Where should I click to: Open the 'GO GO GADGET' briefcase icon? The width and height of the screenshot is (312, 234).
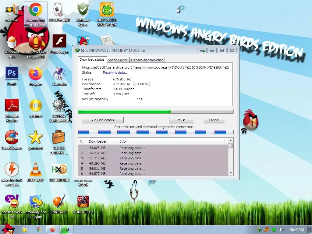pos(59,143)
